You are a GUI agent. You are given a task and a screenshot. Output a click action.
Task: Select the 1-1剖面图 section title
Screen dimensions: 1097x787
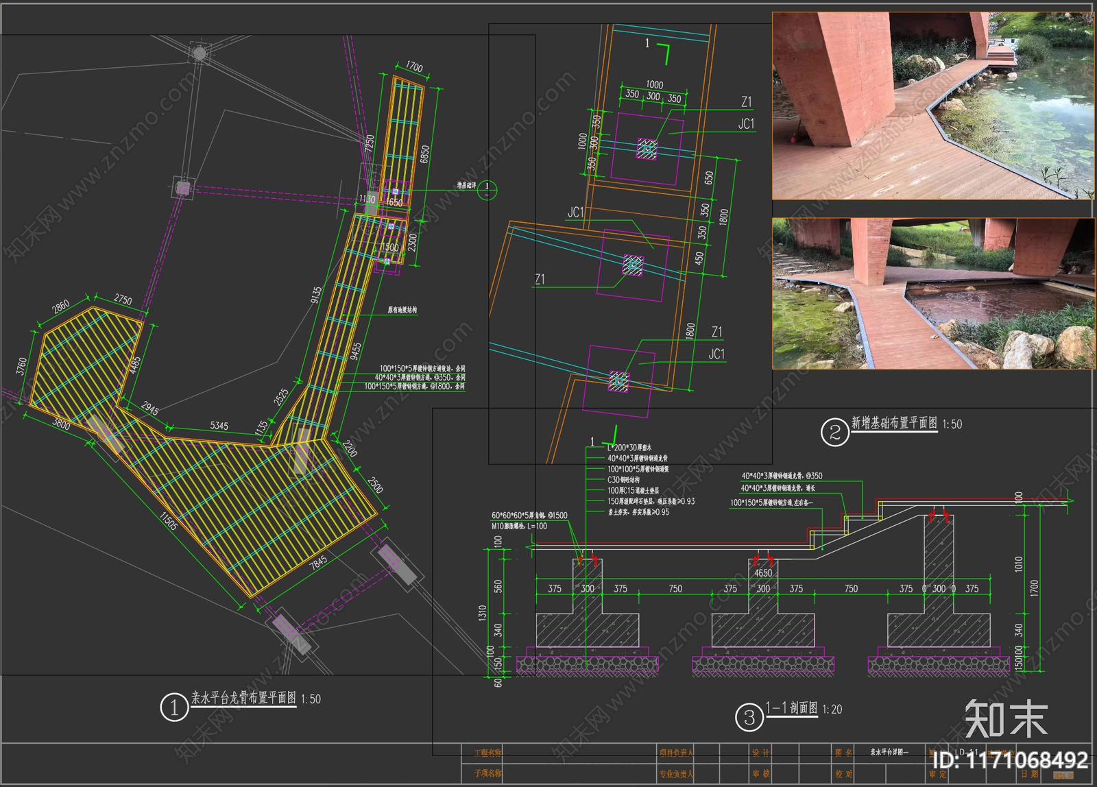(791, 708)
